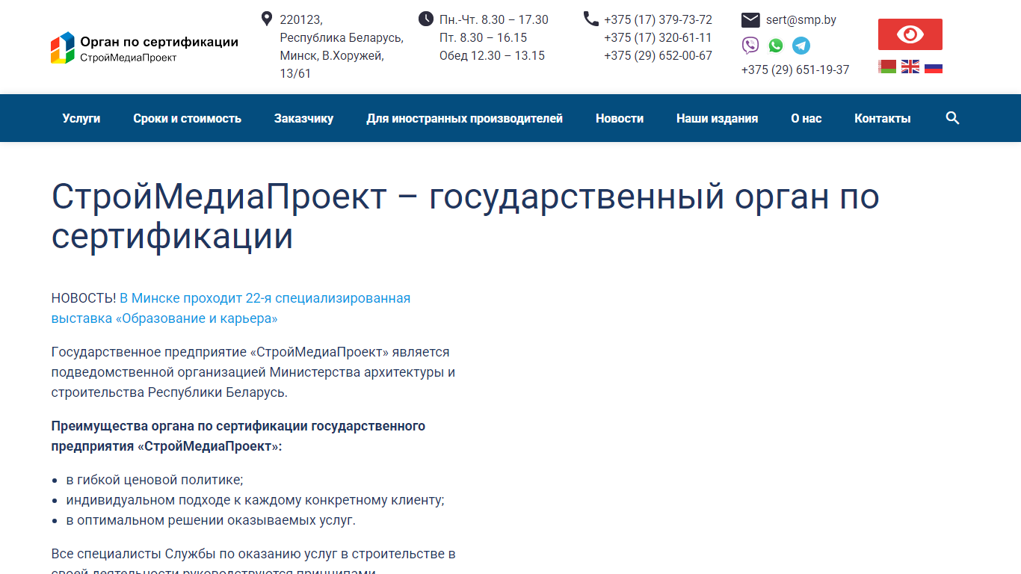Open Сроки и стоимость menu item

pyautogui.click(x=188, y=118)
